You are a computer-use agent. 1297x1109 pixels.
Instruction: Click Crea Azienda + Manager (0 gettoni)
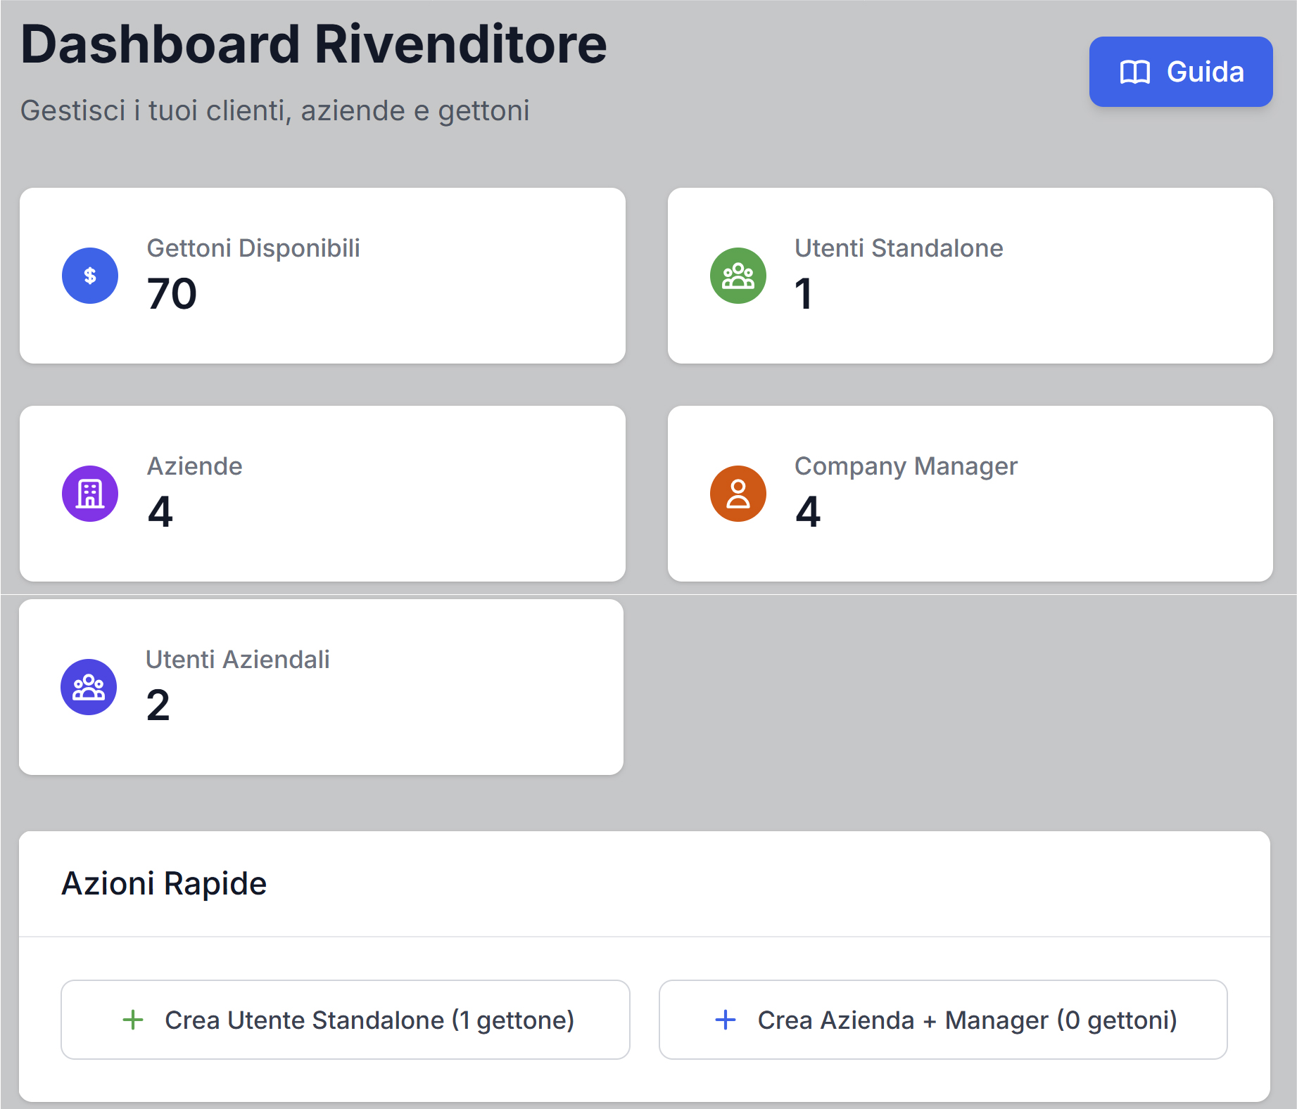[942, 1020]
